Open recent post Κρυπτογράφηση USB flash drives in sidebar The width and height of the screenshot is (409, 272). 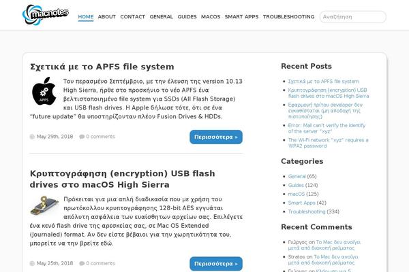pos(329,93)
